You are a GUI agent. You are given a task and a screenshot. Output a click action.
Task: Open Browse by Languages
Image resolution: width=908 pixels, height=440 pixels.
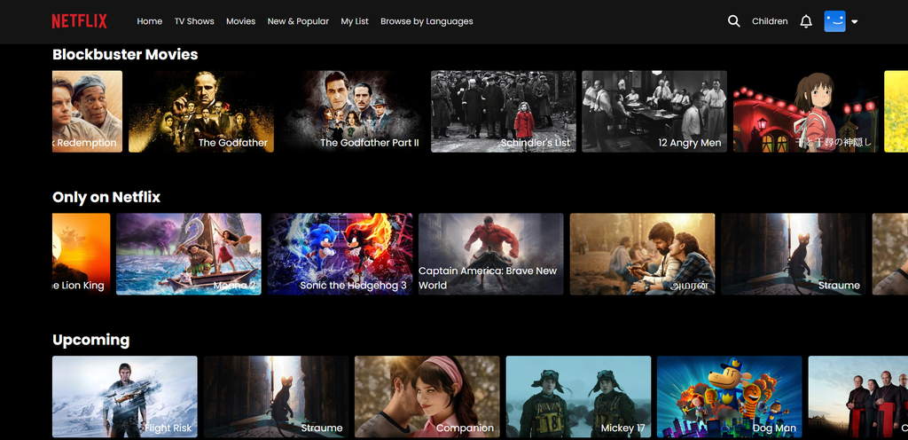(x=427, y=21)
